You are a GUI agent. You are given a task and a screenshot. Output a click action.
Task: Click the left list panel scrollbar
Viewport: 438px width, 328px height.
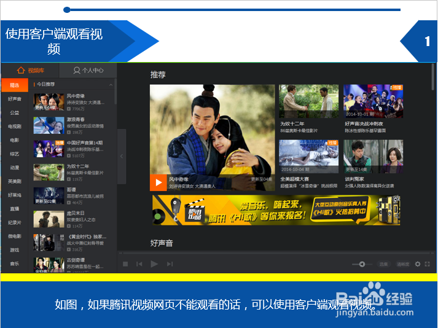pos(115,92)
